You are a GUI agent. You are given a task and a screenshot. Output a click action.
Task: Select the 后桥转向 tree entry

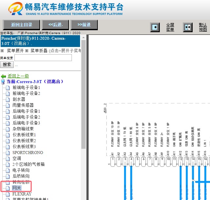coord(21,176)
